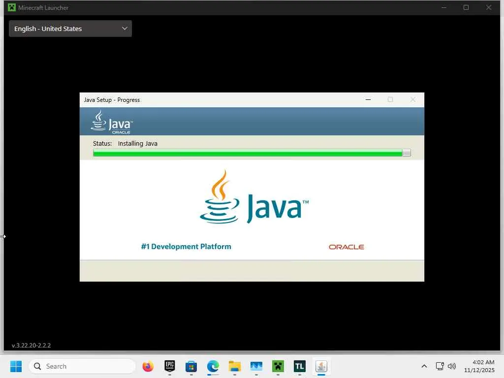This screenshot has height=378, width=504.
Task: Click the taskbar Search box
Action: pyautogui.click(x=82, y=366)
